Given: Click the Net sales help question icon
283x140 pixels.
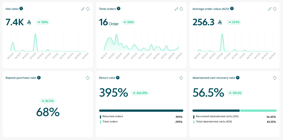Looking at the screenshot, I should point(21,9).
